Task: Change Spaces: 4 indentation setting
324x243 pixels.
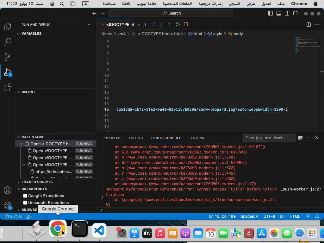Action: point(249,216)
